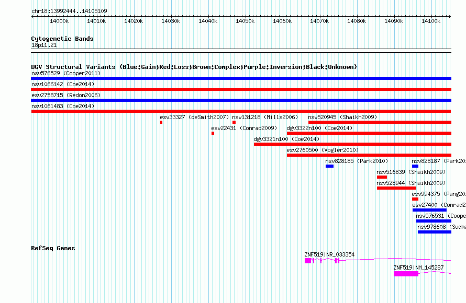The image size is (466, 303).
Task: Click the 14090k ruler tick label
Action: pyautogui.click(x=394, y=21)
